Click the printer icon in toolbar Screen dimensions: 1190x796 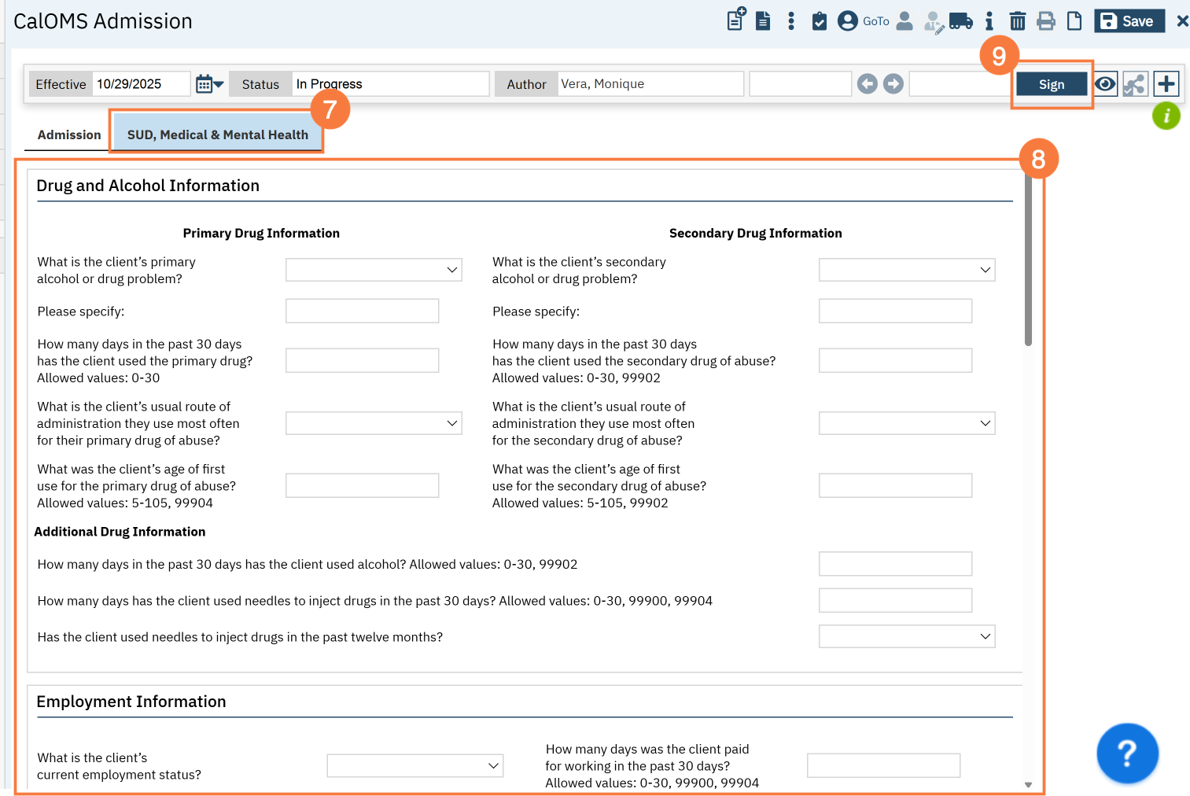click(1045, 21)
